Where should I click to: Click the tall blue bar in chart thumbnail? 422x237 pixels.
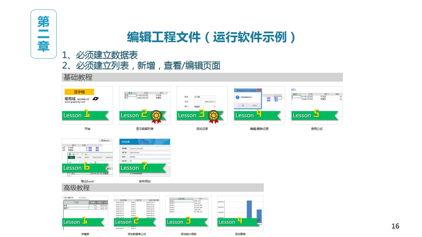[249, 209]
